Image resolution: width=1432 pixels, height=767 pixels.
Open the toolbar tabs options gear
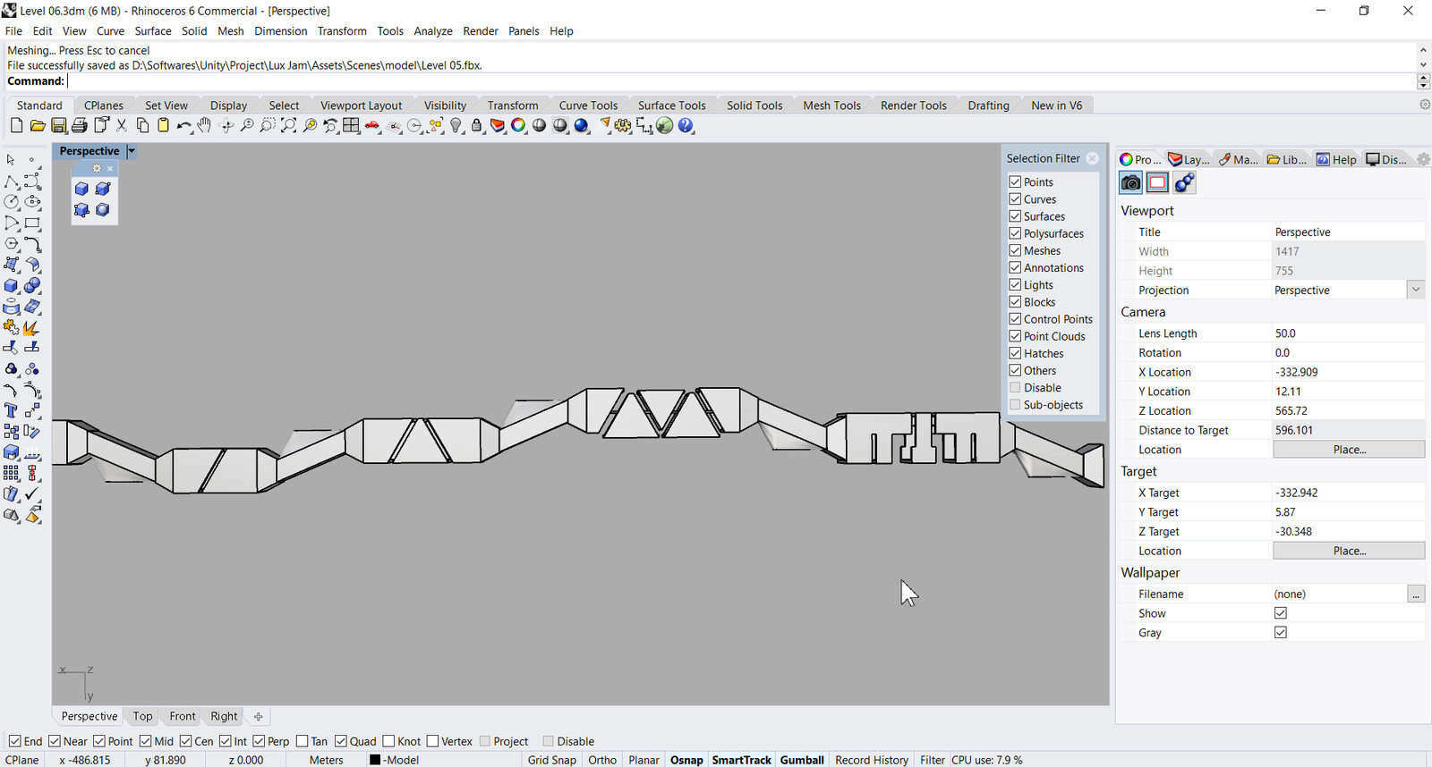tap(1424, 105)
